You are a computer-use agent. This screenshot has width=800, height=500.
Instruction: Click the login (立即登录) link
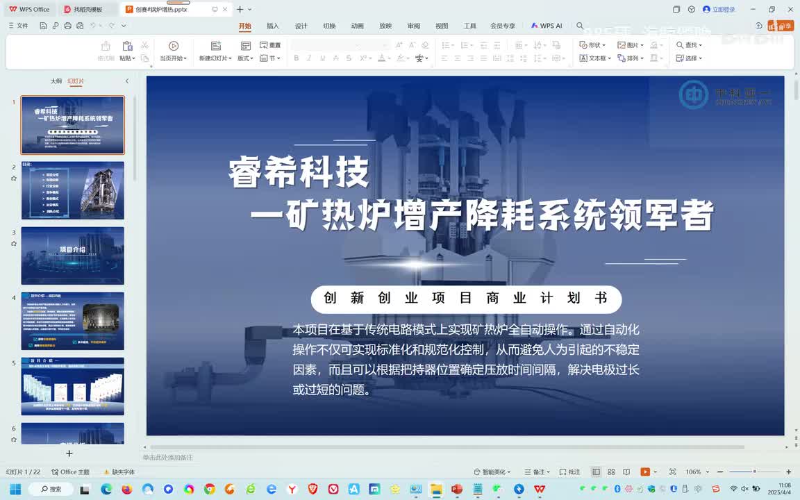[719, 9]
